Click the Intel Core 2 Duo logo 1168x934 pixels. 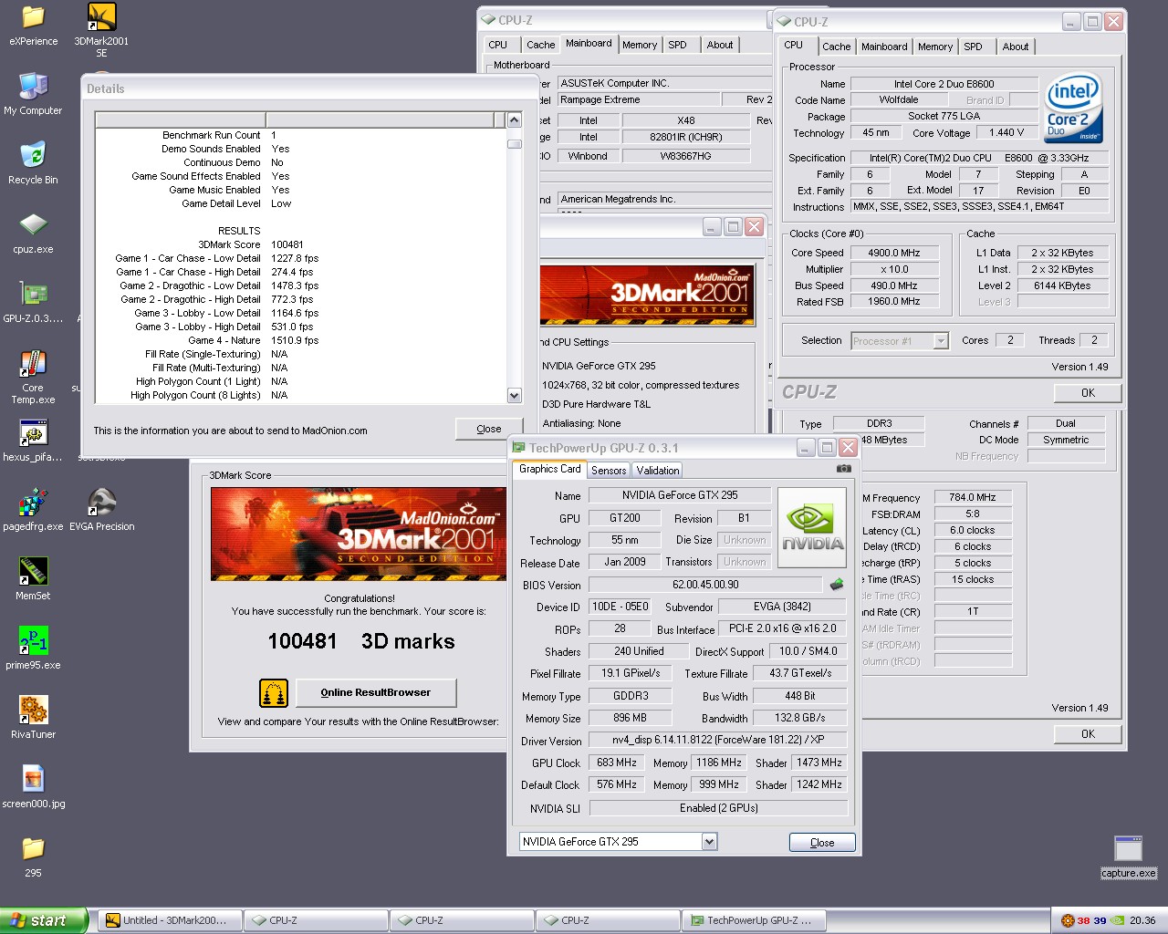[1073, 107]
